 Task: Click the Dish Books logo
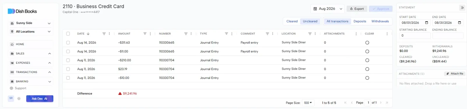click(22, 11)
